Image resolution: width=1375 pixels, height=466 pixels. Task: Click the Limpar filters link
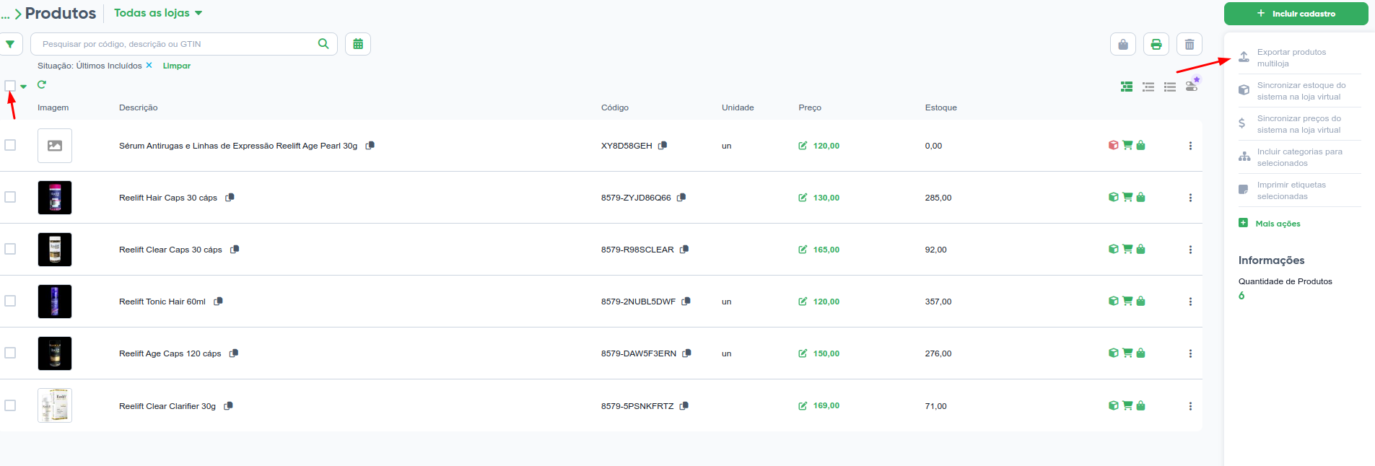(177, 66)
